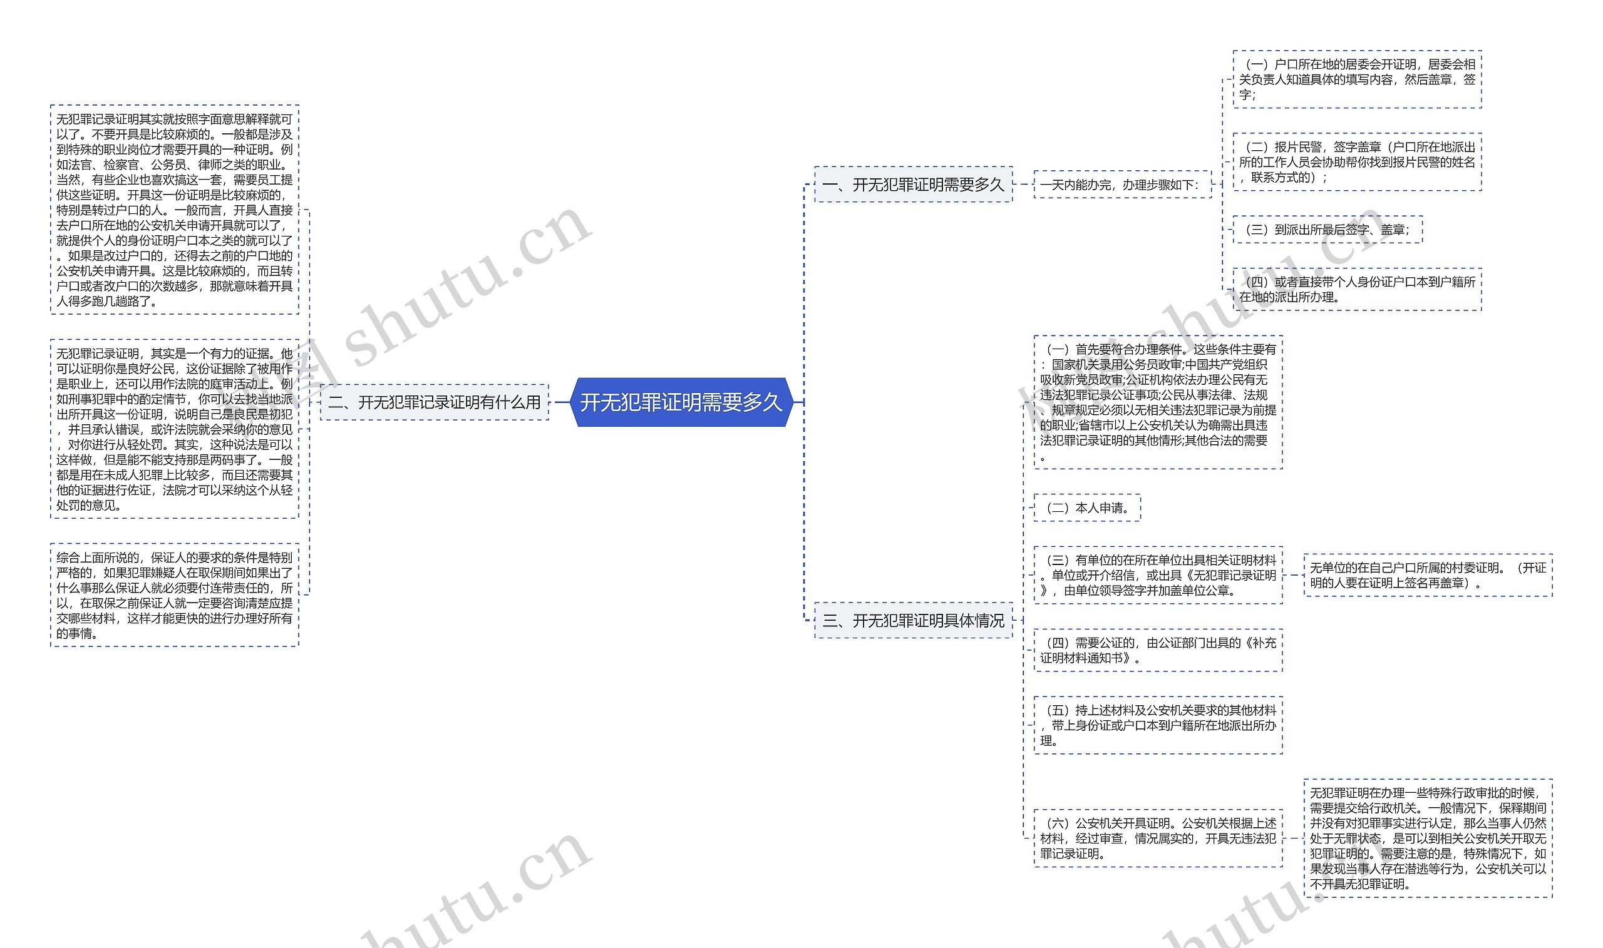Click branch 二、开无犯罪记录证明有什么用
Viewport: 1603px width, 948px height.
[x=434, y=402]
